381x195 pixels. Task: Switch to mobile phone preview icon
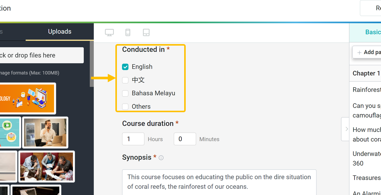click(128, 32)
